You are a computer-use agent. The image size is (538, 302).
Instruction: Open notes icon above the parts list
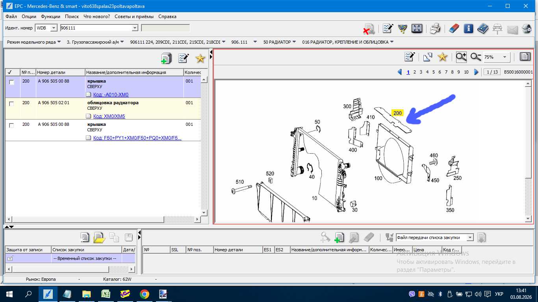184,58
